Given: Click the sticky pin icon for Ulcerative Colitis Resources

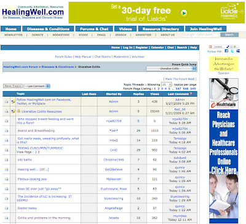Looking at the screenshot, I should 13,111.
